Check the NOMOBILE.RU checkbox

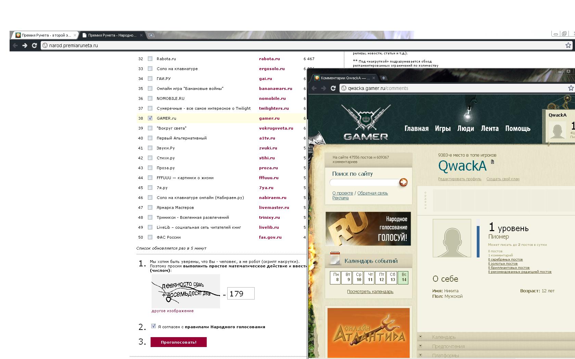click(150, 98)
